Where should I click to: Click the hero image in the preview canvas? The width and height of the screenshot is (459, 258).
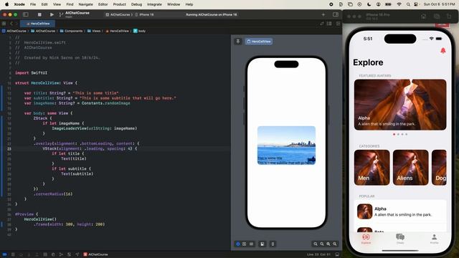[286, 145]
